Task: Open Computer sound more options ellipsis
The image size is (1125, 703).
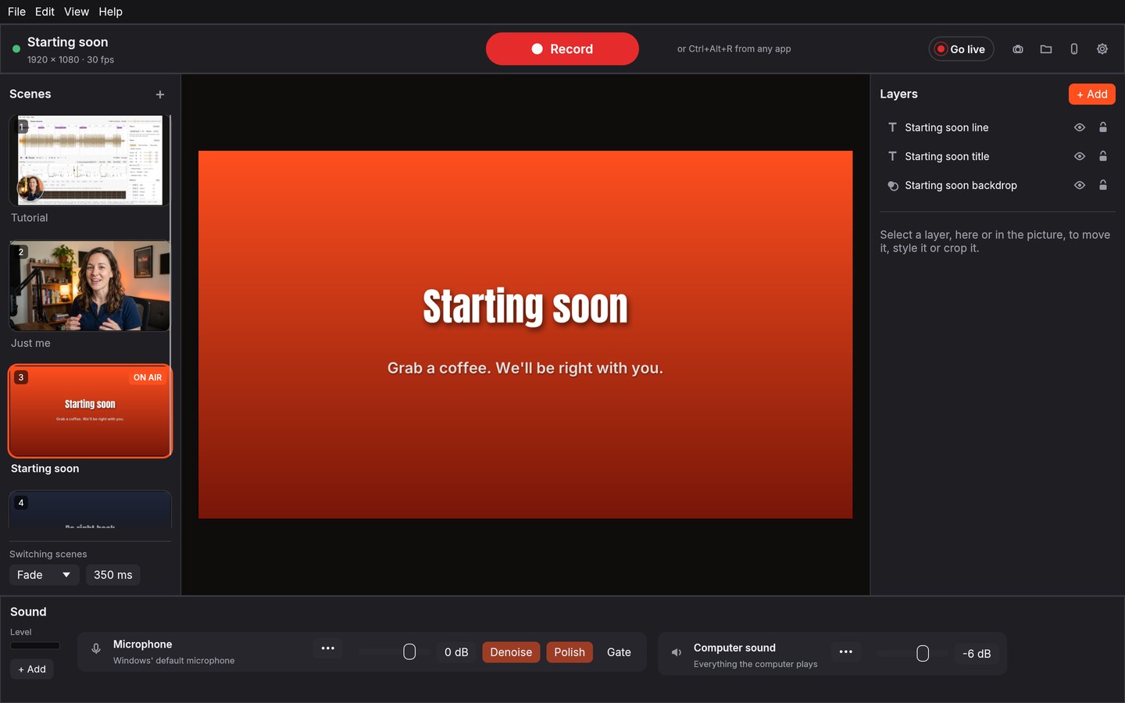Action: coord(846,651)
